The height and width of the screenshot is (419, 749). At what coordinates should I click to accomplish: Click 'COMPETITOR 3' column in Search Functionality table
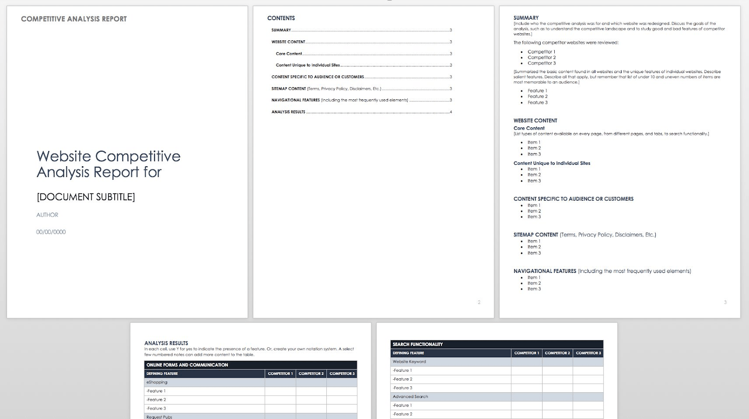pos(588,353)
